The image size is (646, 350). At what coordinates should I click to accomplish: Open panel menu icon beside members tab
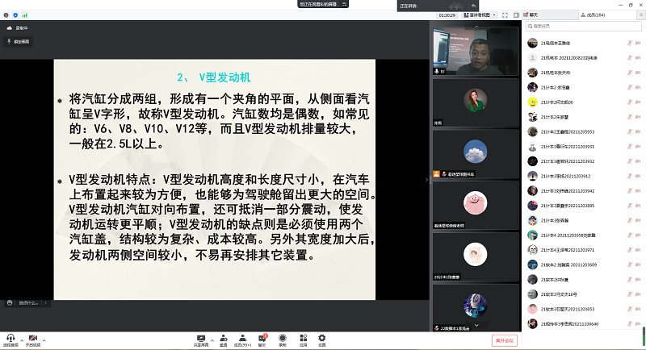(641, 15)
